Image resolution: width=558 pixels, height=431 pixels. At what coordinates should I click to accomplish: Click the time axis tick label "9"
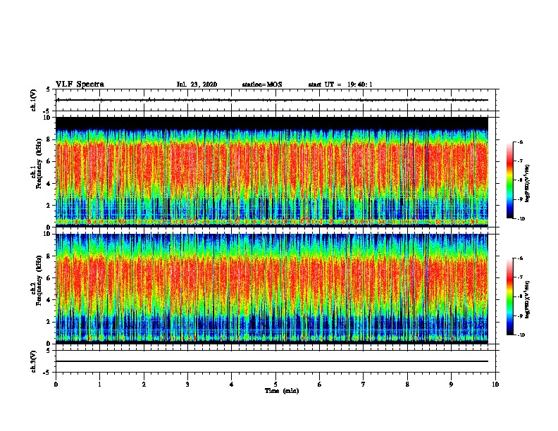point(451,385)
